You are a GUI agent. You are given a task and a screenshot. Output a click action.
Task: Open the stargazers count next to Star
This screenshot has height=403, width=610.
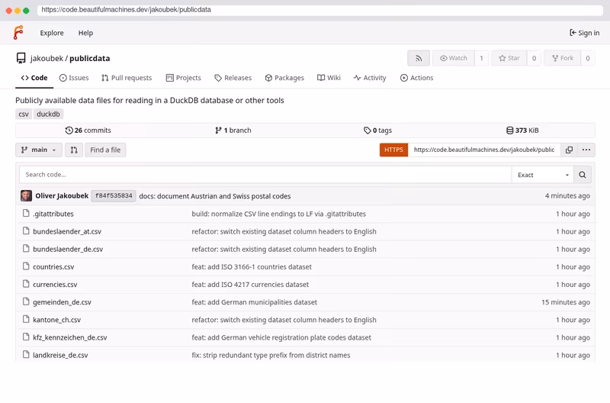535,59
